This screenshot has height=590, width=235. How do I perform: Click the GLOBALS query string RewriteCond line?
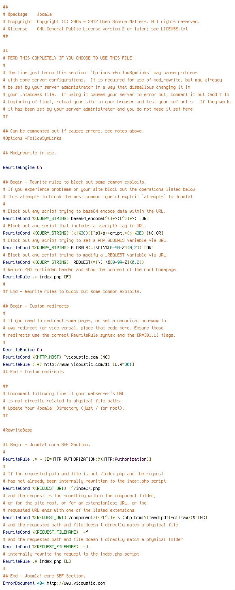[x=78, y=248]
